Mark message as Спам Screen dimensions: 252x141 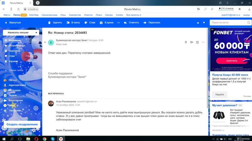pyautogui.click(x=90, y=23)
